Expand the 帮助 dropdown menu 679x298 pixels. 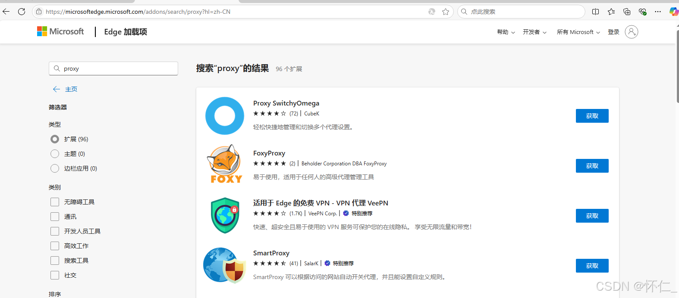506,32
